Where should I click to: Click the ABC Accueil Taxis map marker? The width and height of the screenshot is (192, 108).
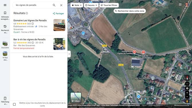(153, 78)
